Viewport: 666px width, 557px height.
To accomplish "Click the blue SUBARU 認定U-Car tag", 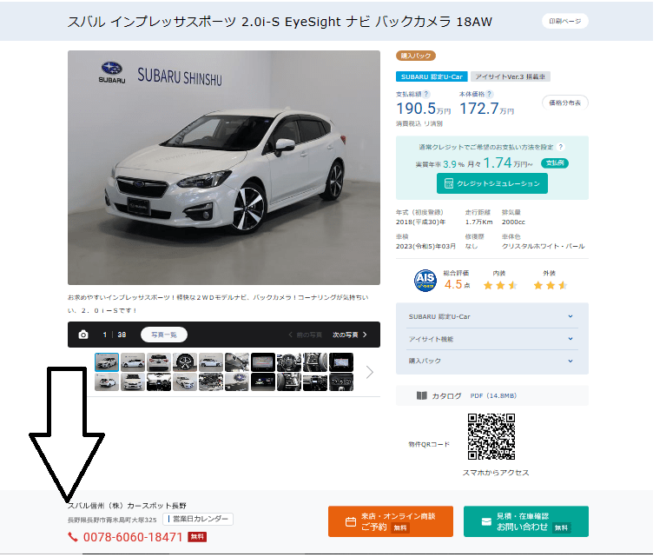I will [432, 77].
